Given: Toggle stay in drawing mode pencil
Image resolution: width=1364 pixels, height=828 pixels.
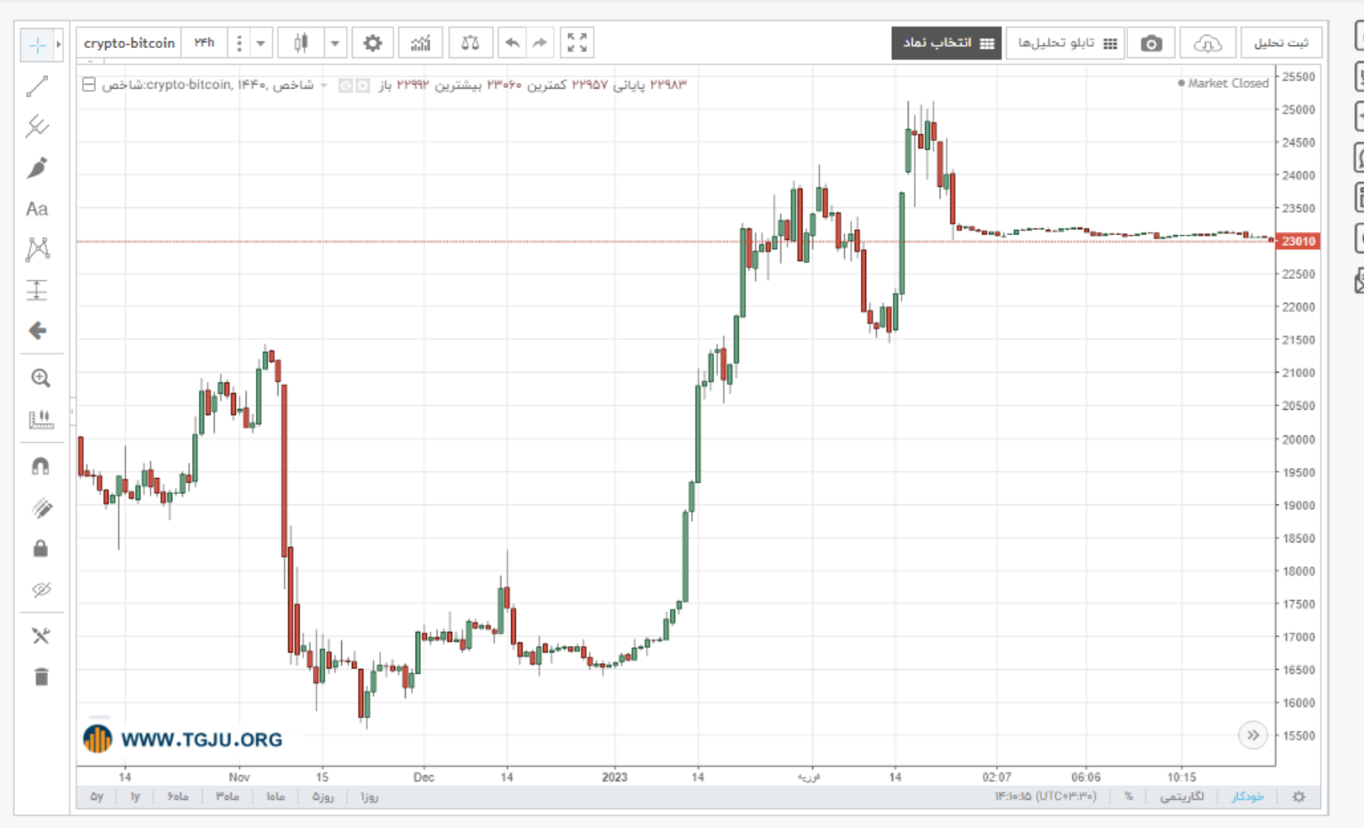Looking at the screenshot, I should click(41, 508).
